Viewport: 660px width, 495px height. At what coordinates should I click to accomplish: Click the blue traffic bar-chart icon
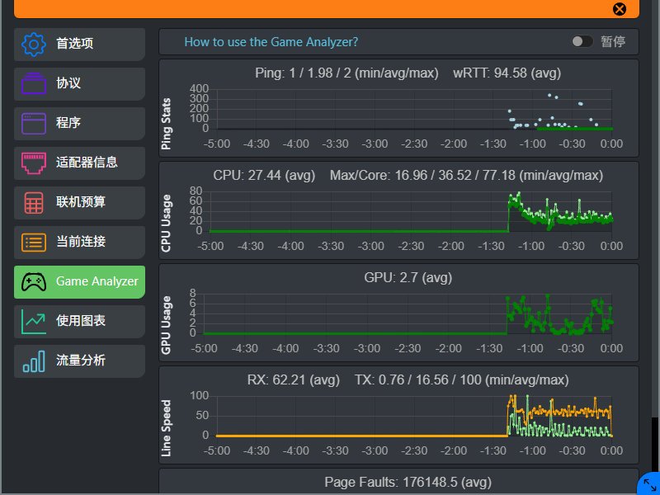pos(34,361)
